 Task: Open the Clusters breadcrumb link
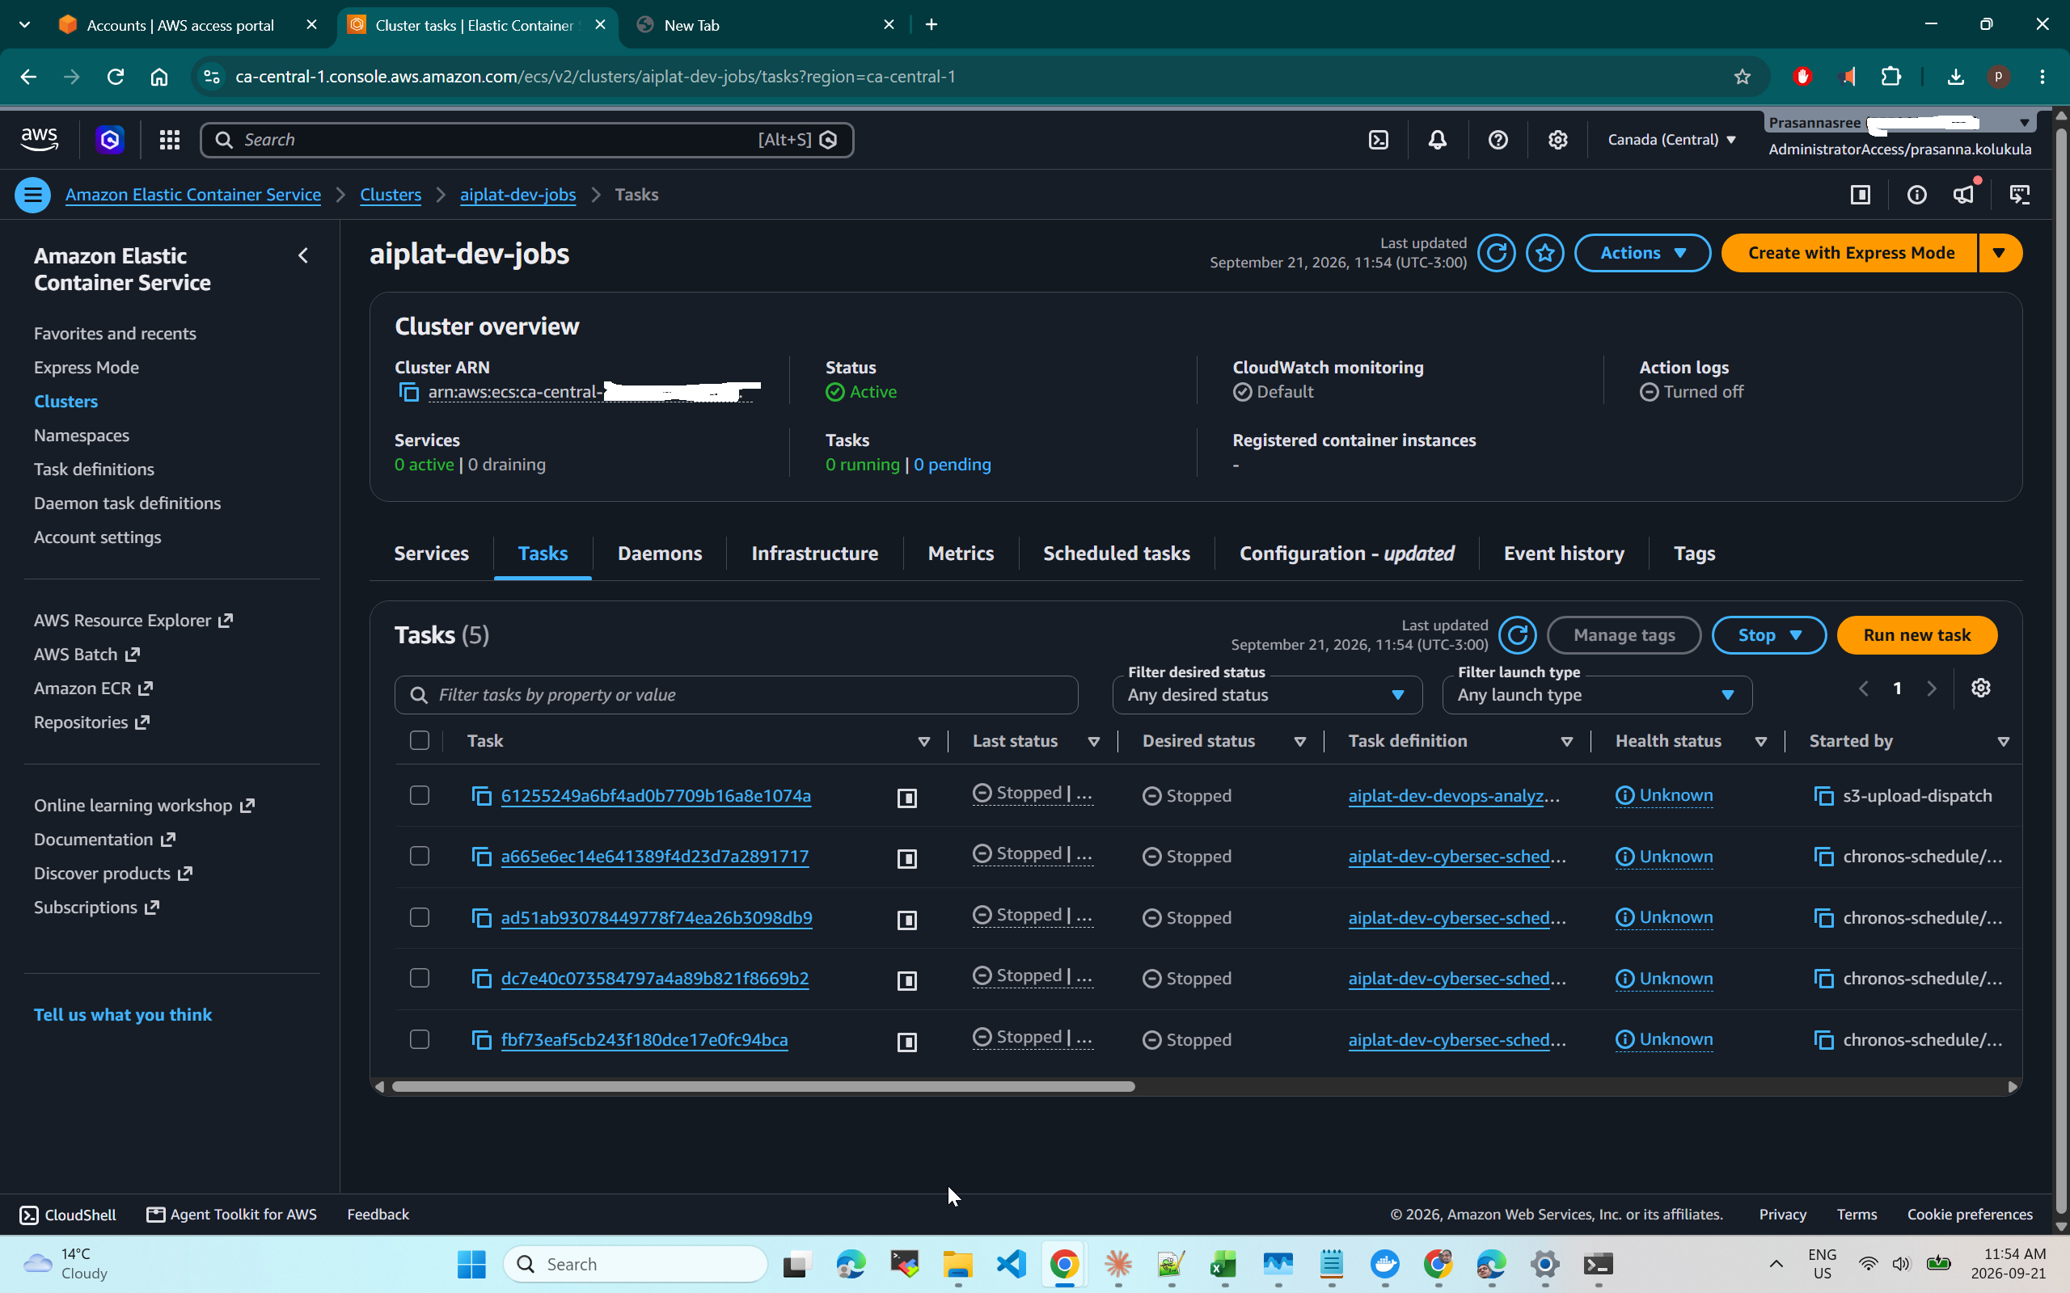(x=390, y=195)
